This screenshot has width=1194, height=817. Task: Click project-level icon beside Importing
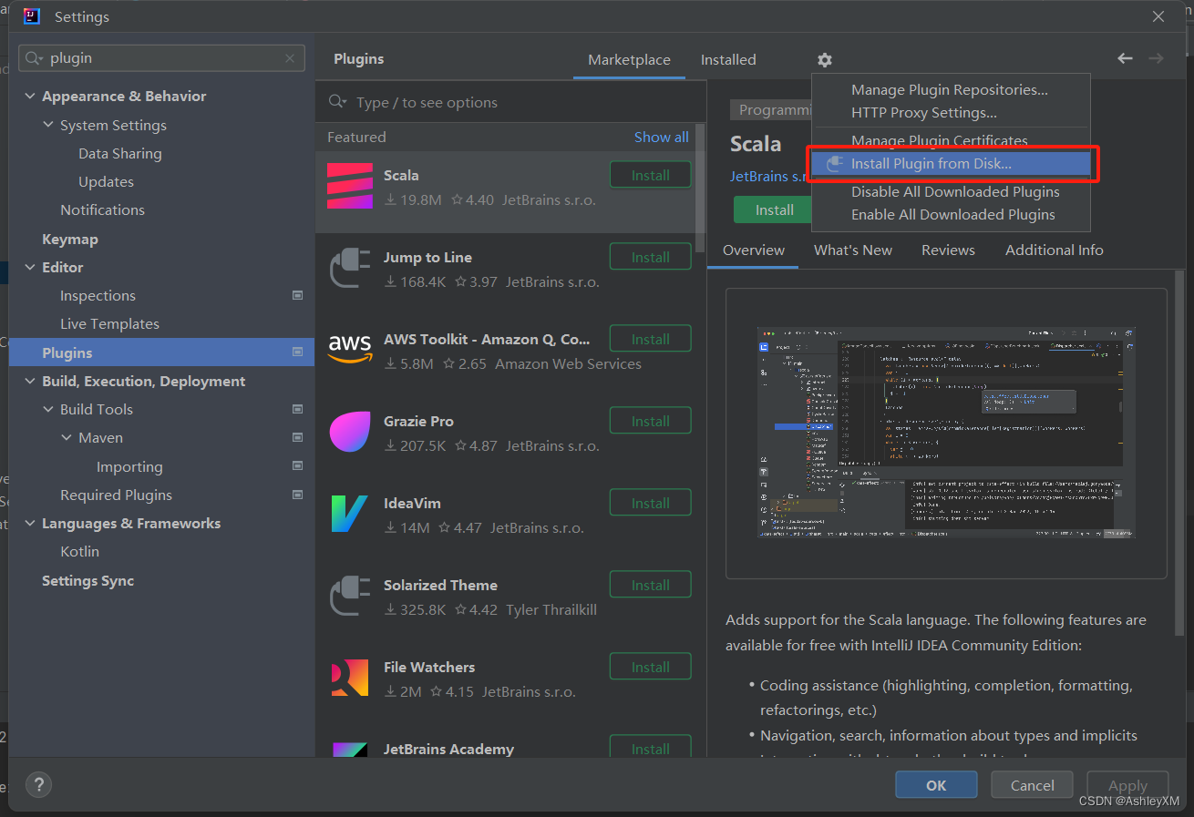tap(297, 465)
